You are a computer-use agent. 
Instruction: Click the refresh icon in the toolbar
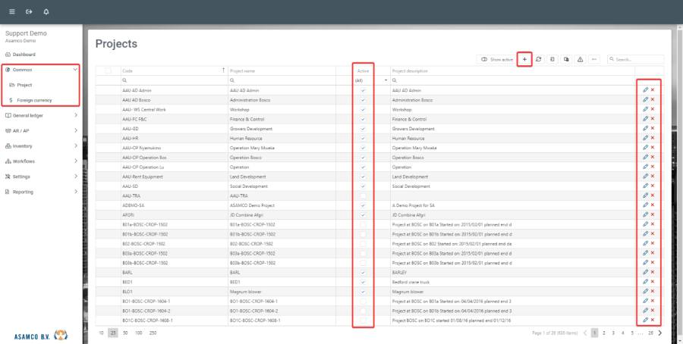coord(538,59)
